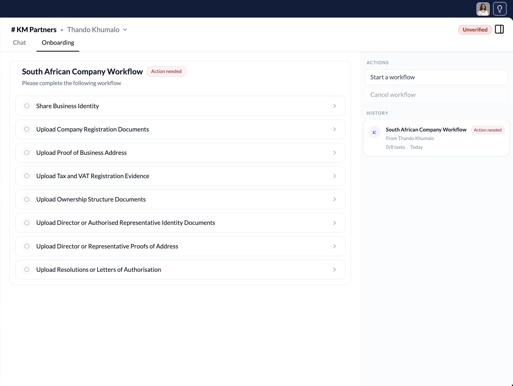
Task: Click the Action needed badge near workflow title
Action: pos(166,71)
